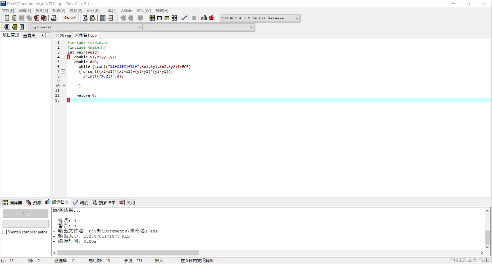Click the Goto function toolbar icon
Viewport: 492px width, 264px height.
click(103, 18)
